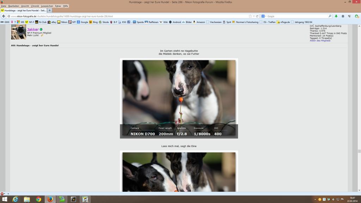This screenshot has width=361, height=203.
Task: Open the Raiffeisen bookmark
Action: tap(152, 22)
